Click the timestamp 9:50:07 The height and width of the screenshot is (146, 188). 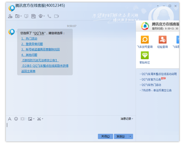(x=71, y=26)
